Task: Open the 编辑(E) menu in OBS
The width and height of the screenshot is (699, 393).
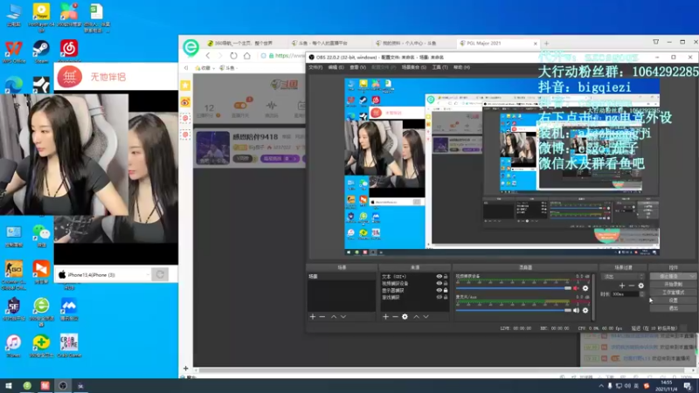Action: pyautogui.click(x=336, y=67)
